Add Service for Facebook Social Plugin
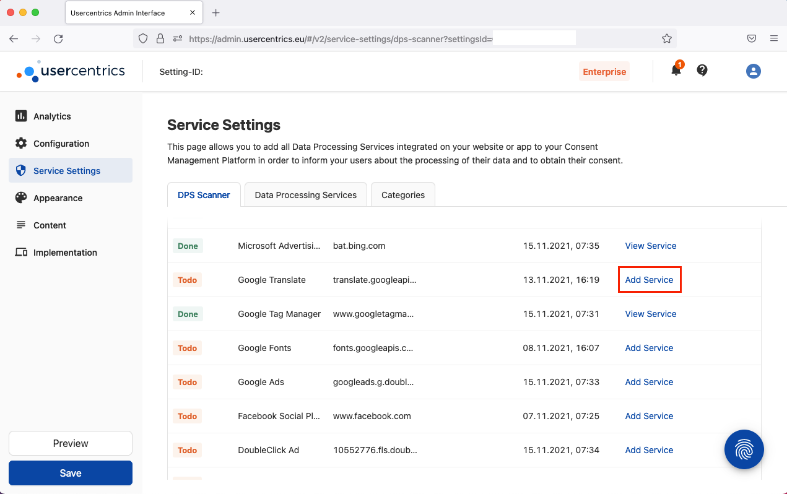Viewport: 787px width, 494px height. (649, 416)
